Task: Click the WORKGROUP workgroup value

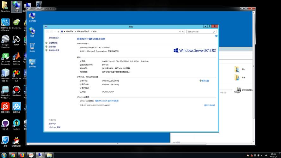Action: pyautogui.click(x=108, y=92)
